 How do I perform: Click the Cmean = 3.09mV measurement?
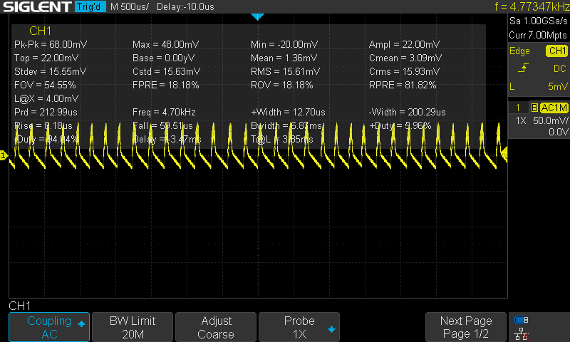405,58
